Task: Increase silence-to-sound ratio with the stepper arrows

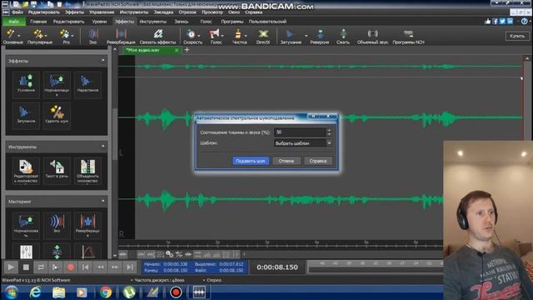Action: 329,130
